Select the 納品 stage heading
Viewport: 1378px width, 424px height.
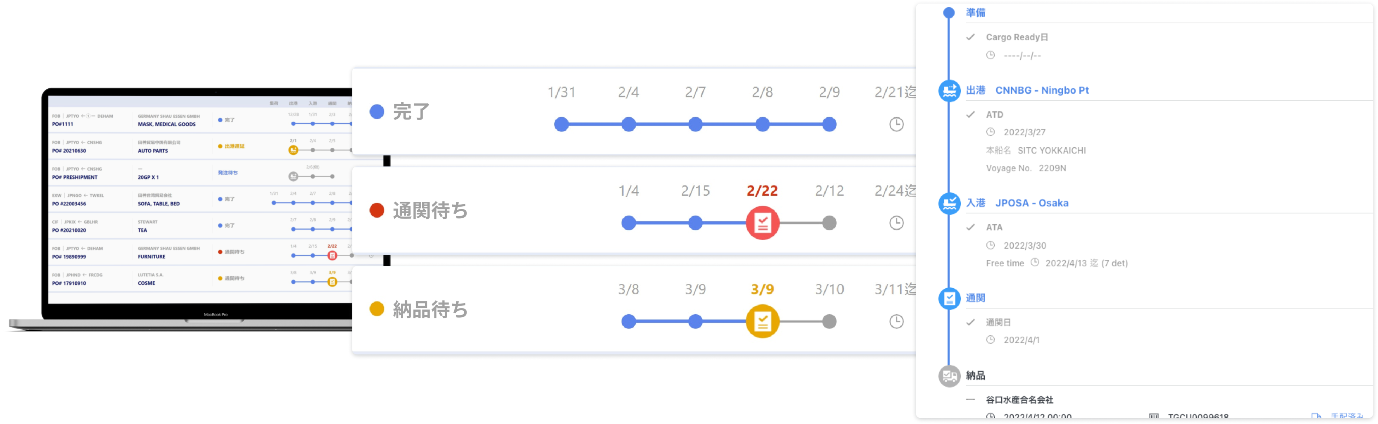coord(975,376)
